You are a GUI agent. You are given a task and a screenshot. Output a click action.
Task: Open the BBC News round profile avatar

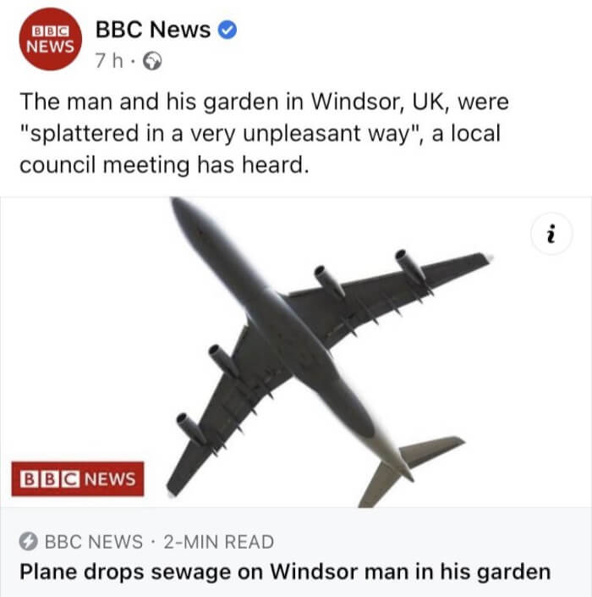50,39
